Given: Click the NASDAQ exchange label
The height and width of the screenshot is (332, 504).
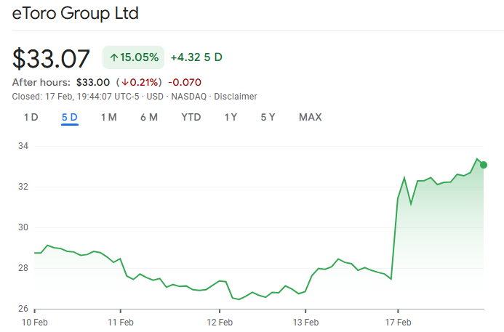Looking at the screenshot, I should tap(189, 97).
